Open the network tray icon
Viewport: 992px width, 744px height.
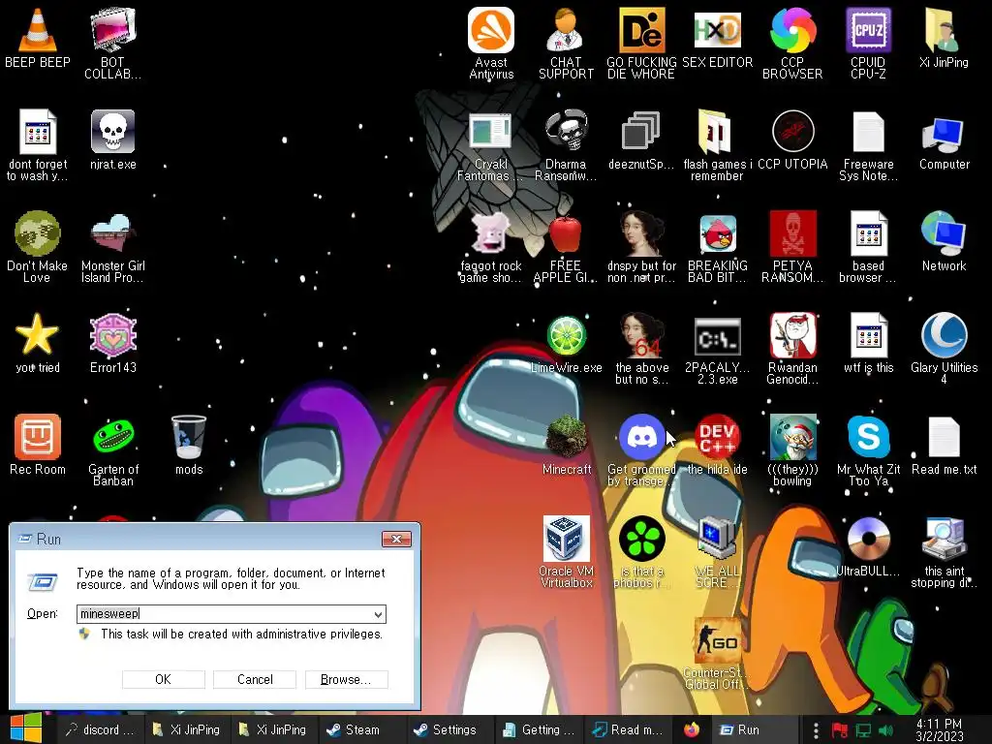[x=863, y=731]
